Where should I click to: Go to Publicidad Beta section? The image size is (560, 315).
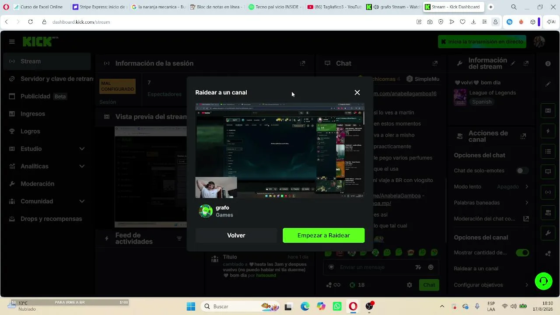tap(47, 96)
